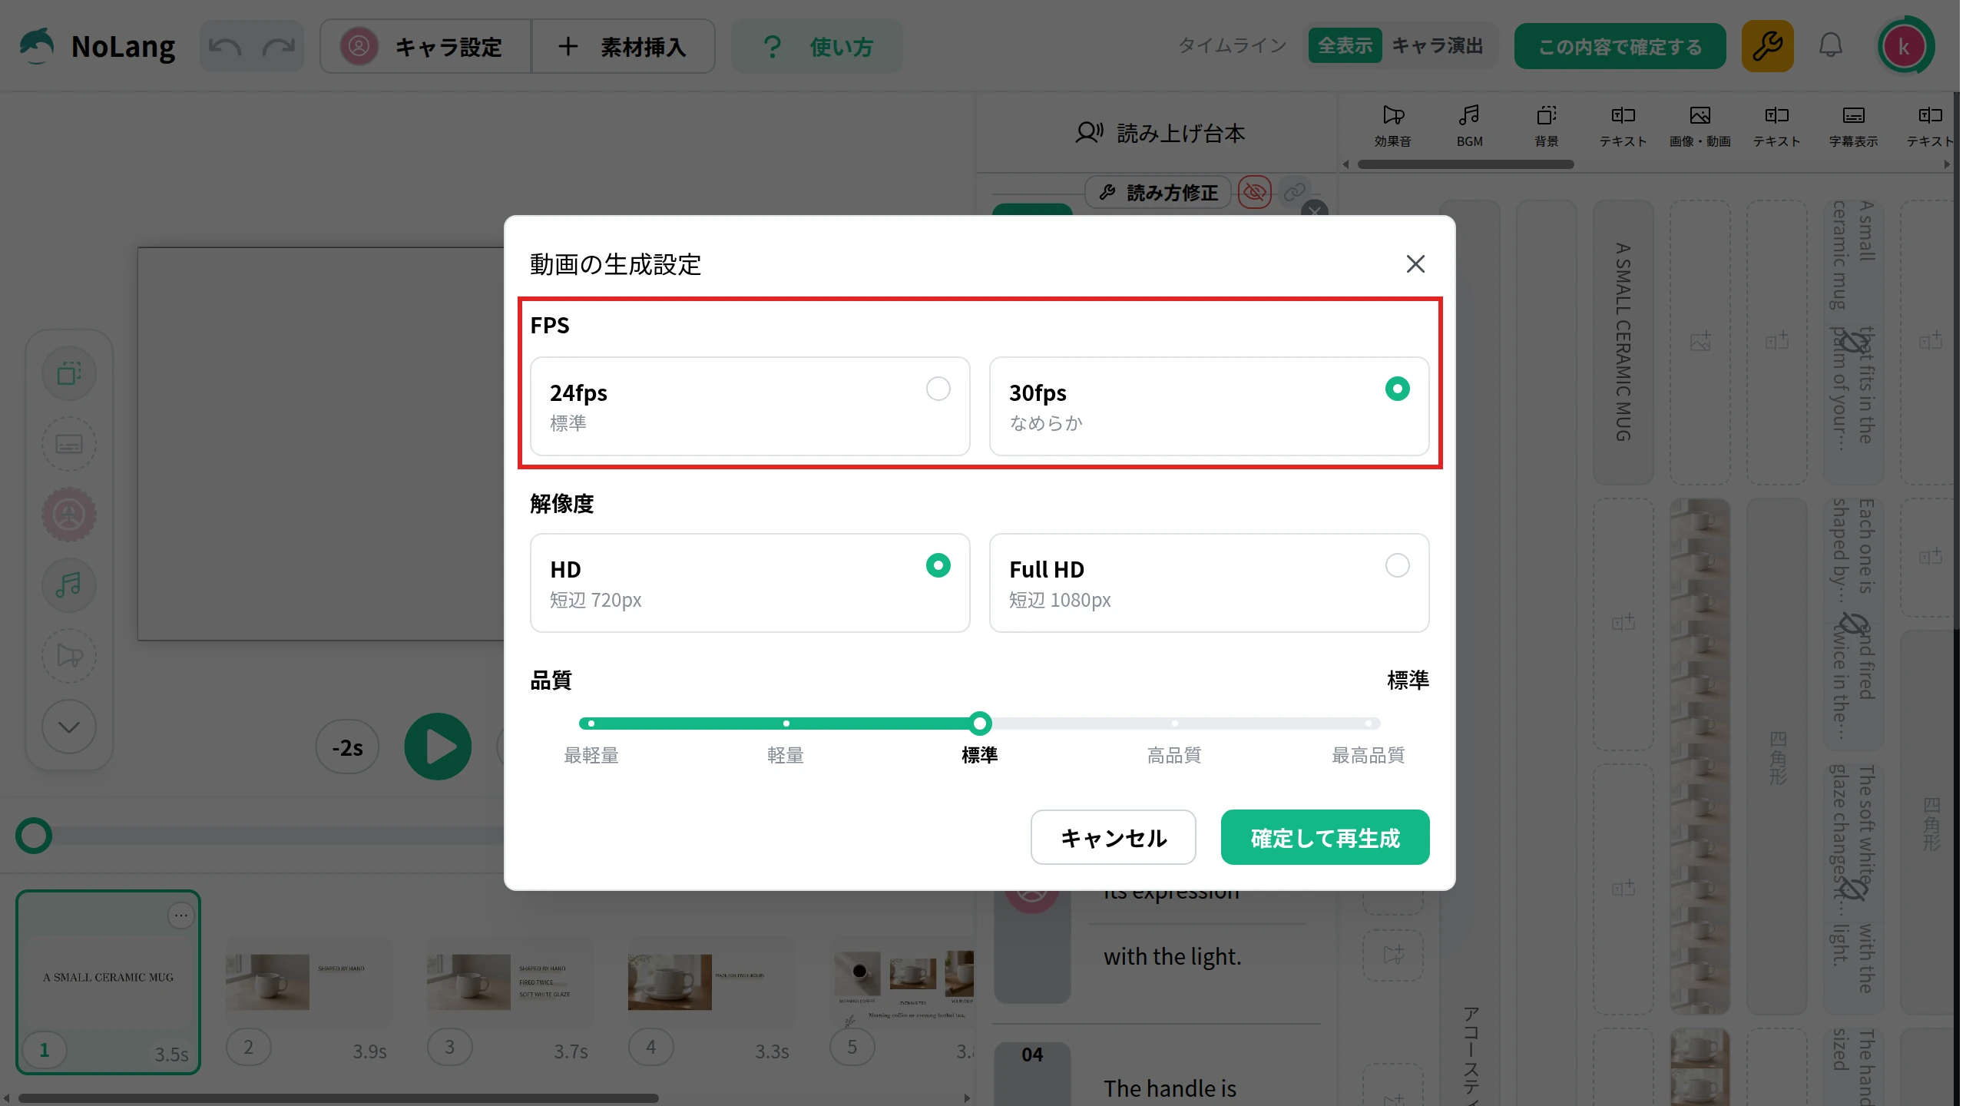Redo the last action
Viewport: 1966px width, 1106px height.
(x=278, y=47)
